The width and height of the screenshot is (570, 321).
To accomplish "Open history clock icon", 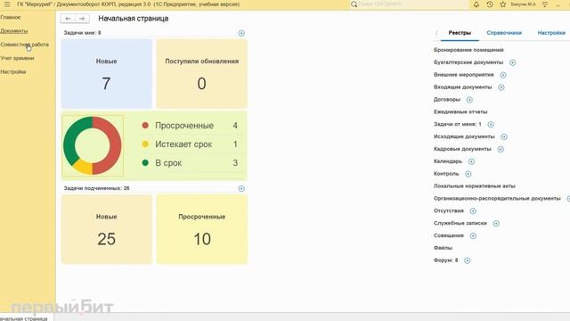I will pos(490,4).
